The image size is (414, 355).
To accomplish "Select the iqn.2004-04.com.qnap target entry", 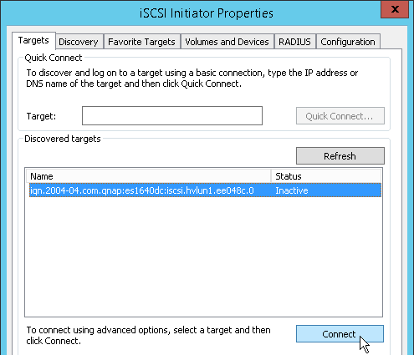I will (205, 190).
